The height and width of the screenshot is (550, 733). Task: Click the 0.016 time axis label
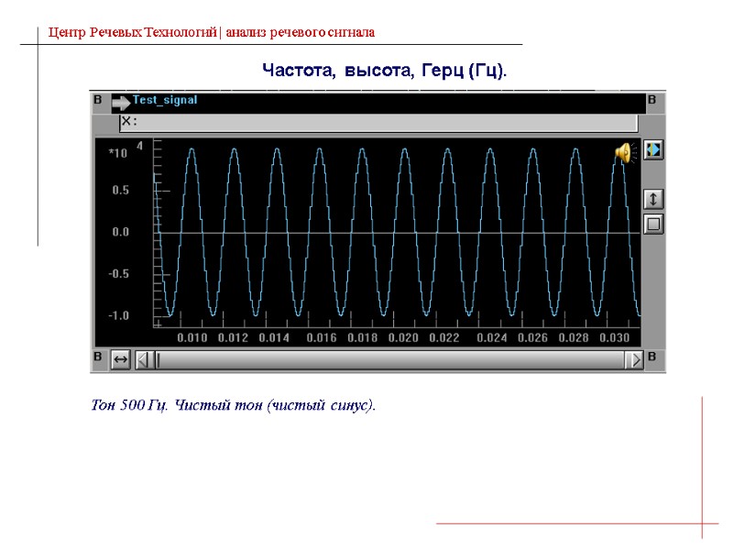point(322,337)
